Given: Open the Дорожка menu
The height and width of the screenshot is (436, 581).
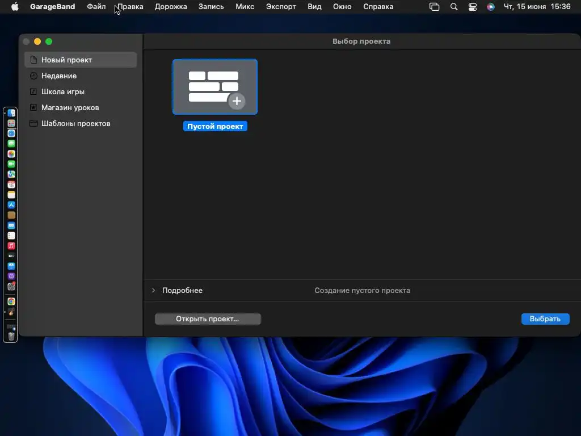Looking at the screenshot, I should pyautogui.click(x=171, y=7).
